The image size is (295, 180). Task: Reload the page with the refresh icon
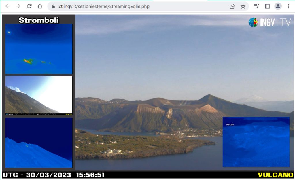point(29,6)
